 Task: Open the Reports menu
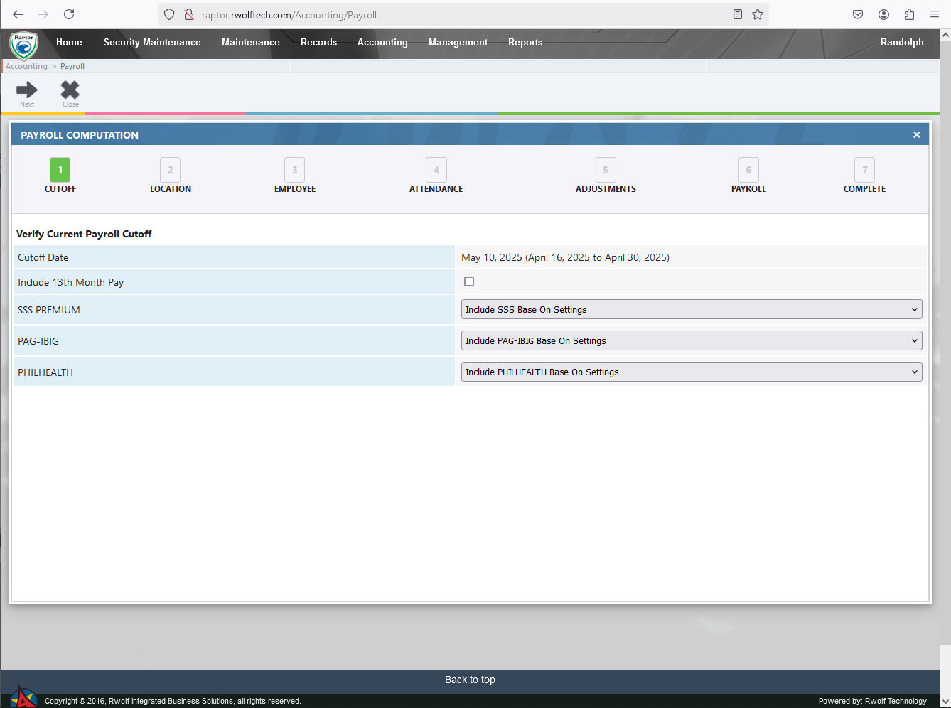coord(525,43)
